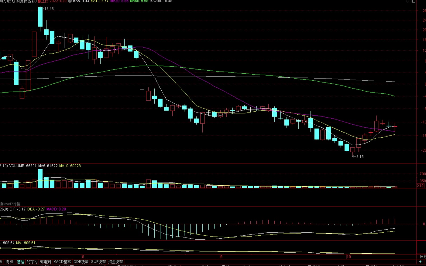
Task: Click the 另存为 button
Action: (x=32, y=261)
